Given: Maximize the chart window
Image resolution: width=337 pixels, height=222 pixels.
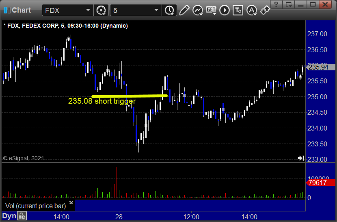Looking at the screenshot, I should pyautogui.click(x=313, y=4).
